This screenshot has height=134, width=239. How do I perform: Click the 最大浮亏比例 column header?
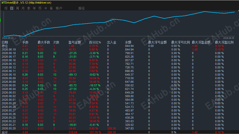(180, 42)
